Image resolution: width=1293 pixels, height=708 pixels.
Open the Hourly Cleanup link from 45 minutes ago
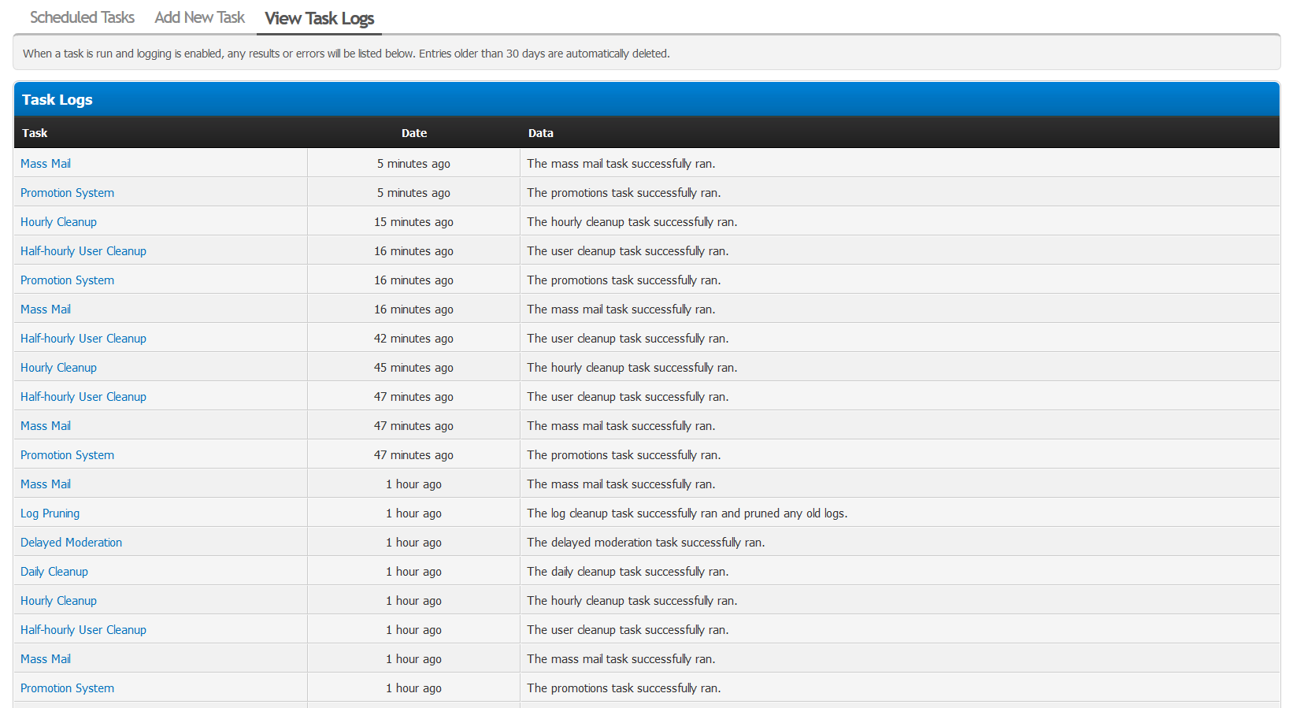pos(58,368)
